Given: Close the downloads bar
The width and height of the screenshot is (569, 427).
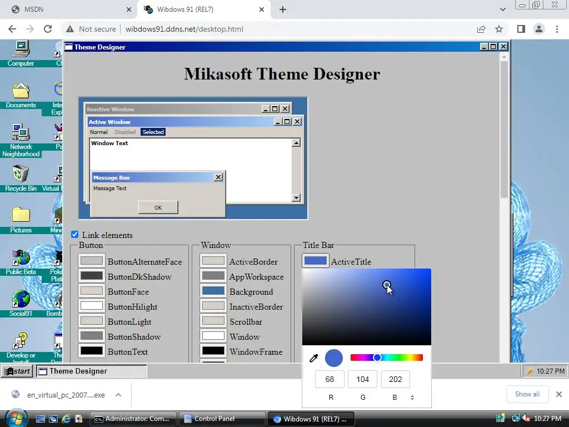Looking at the screenshot, I should click(x=559, y=394).
